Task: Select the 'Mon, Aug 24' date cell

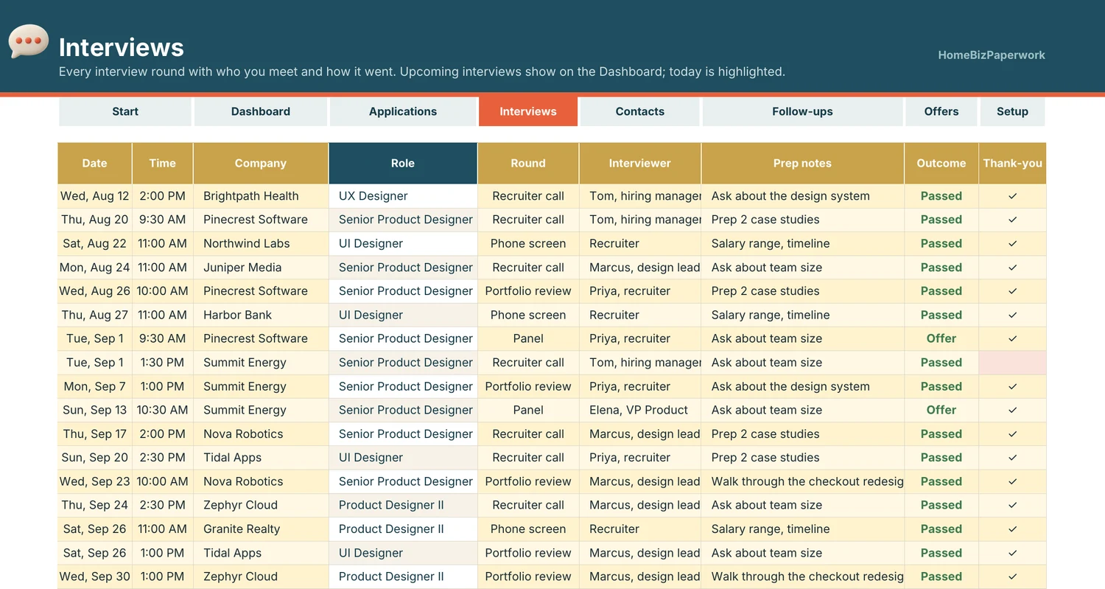Action: (95, 268)
